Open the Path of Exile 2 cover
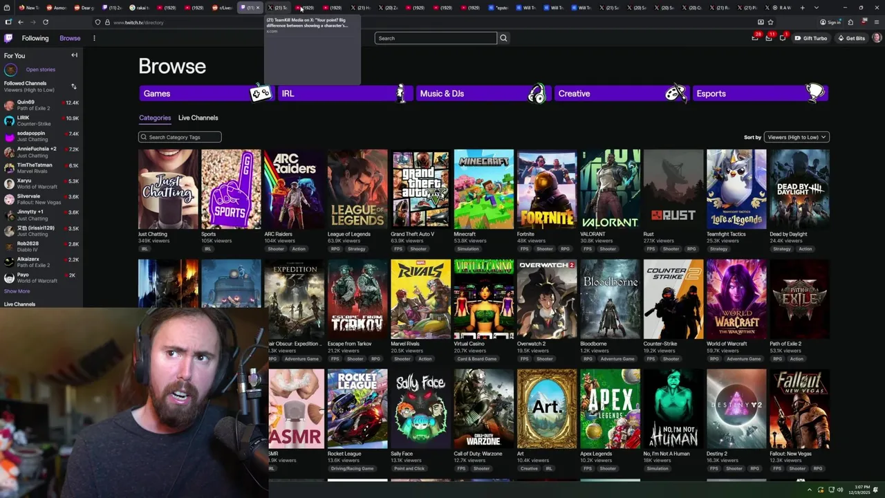 coord(800,299)
